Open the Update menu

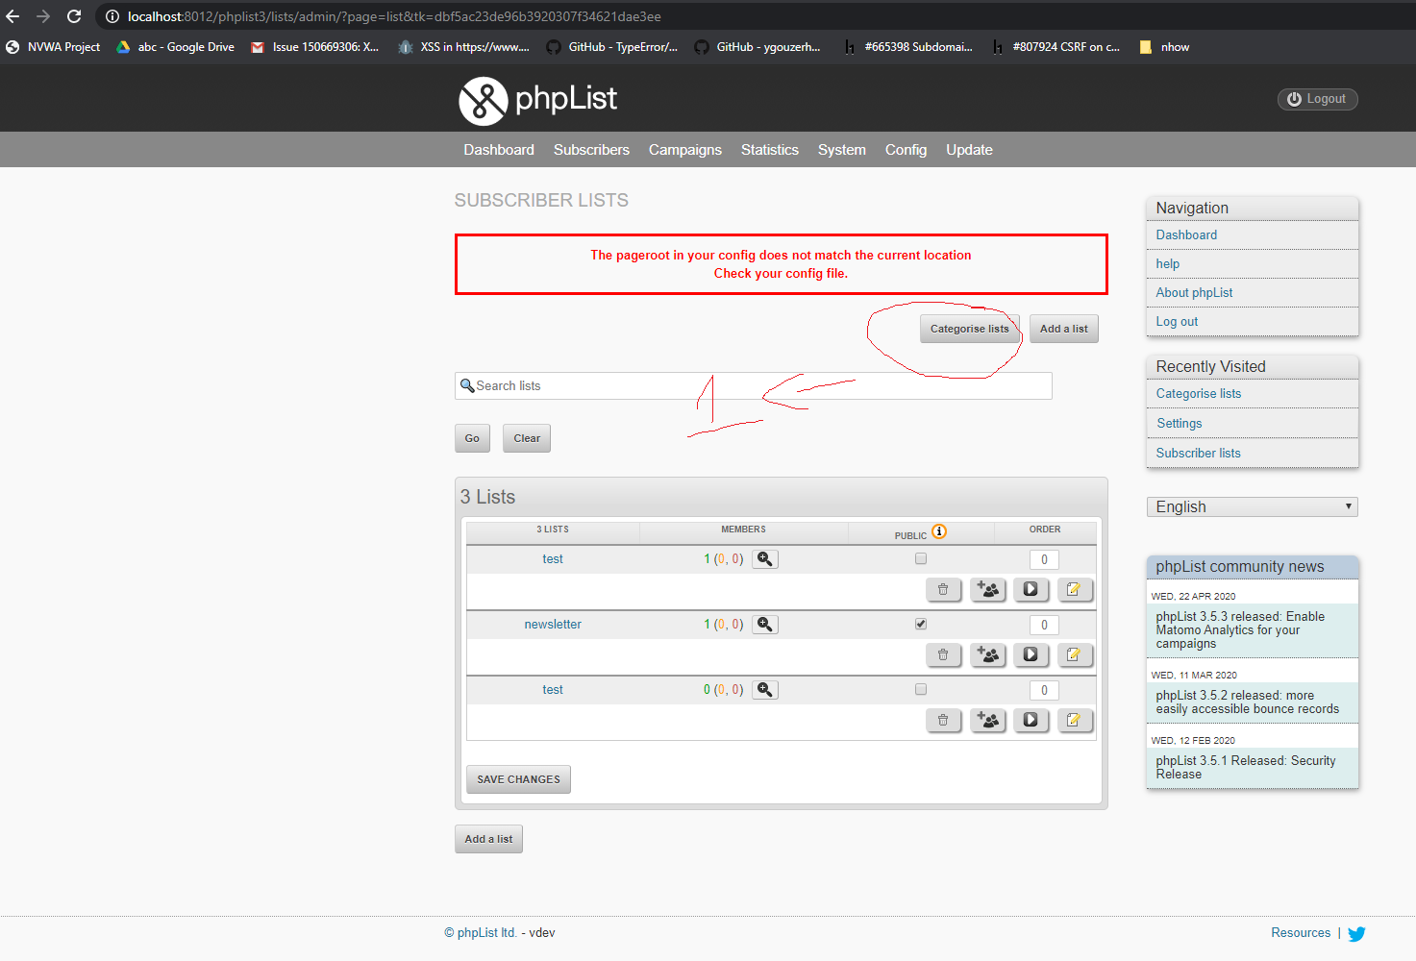pyautogui.click(x=969, y=150)
